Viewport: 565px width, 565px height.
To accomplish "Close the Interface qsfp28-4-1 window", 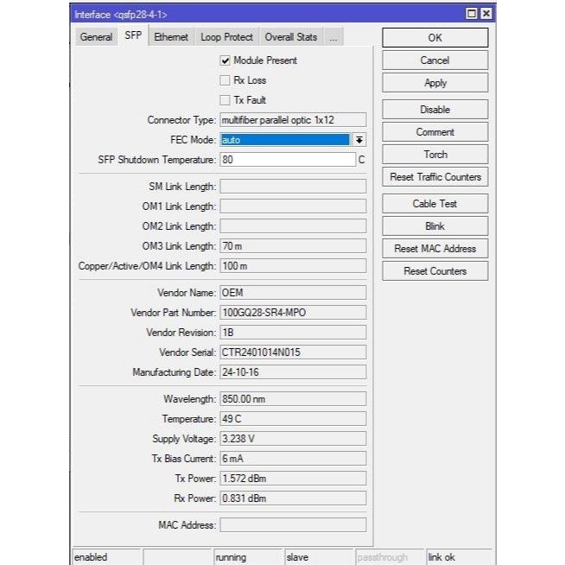I will pyautogui.click(x=486, y=14).
